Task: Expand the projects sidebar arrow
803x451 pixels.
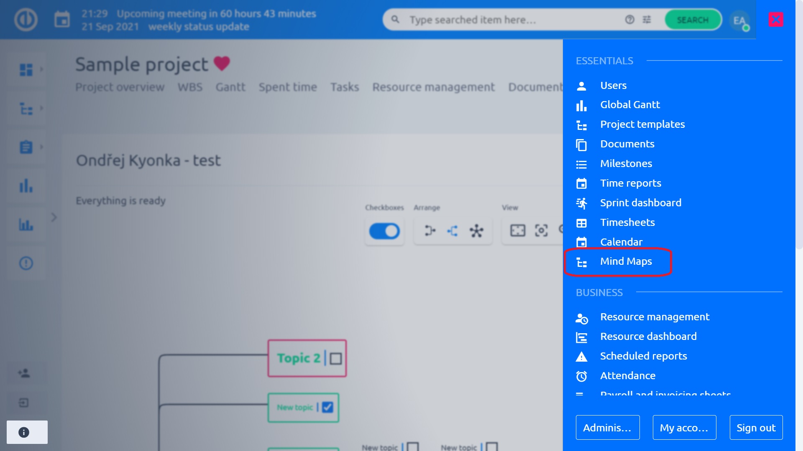Action: tap(41, 108)
